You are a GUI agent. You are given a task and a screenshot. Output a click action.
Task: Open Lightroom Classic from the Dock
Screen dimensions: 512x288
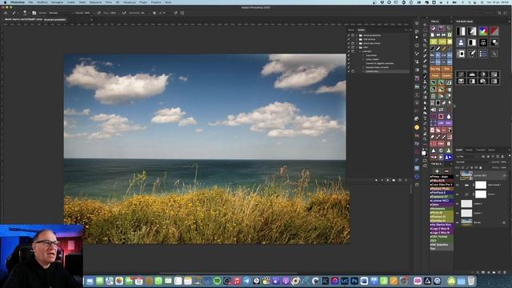tap(345, 281)
